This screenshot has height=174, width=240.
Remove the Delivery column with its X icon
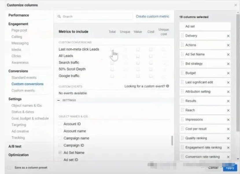[x=228, y=36]
